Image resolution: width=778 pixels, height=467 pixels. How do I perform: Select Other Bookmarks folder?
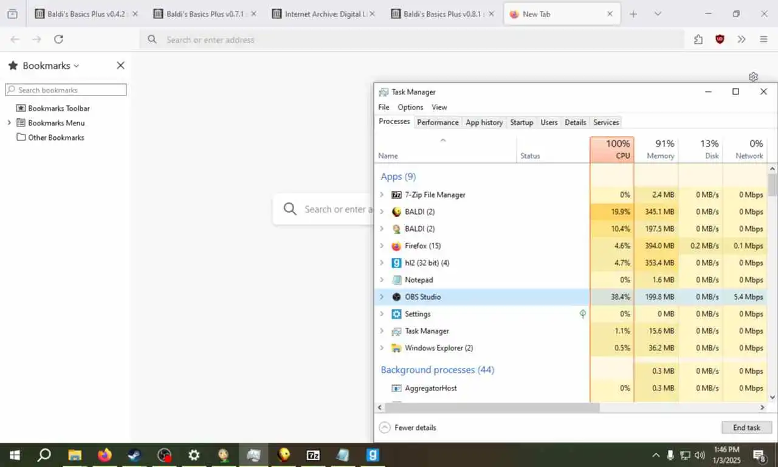coord(56,137)
